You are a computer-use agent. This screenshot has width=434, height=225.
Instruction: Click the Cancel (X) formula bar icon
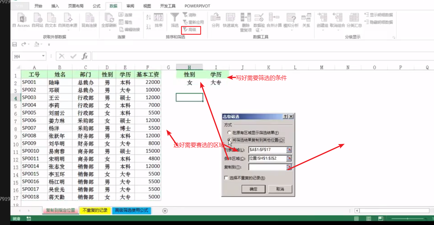tap(62, 56)
